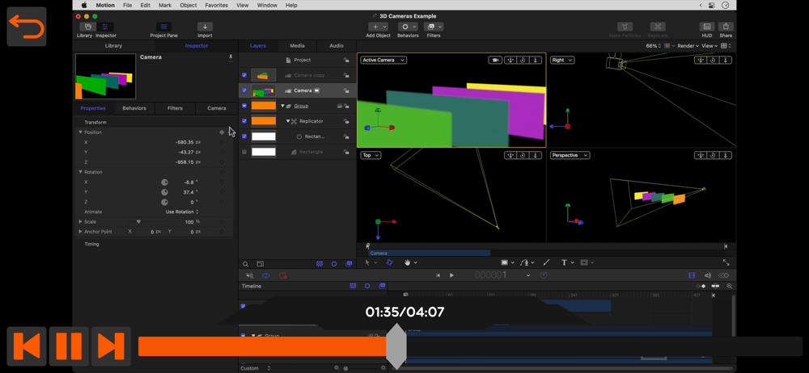Click the search icon below Layers list
809x373 pixels.
pyautogui.click(x=246, y=264)
